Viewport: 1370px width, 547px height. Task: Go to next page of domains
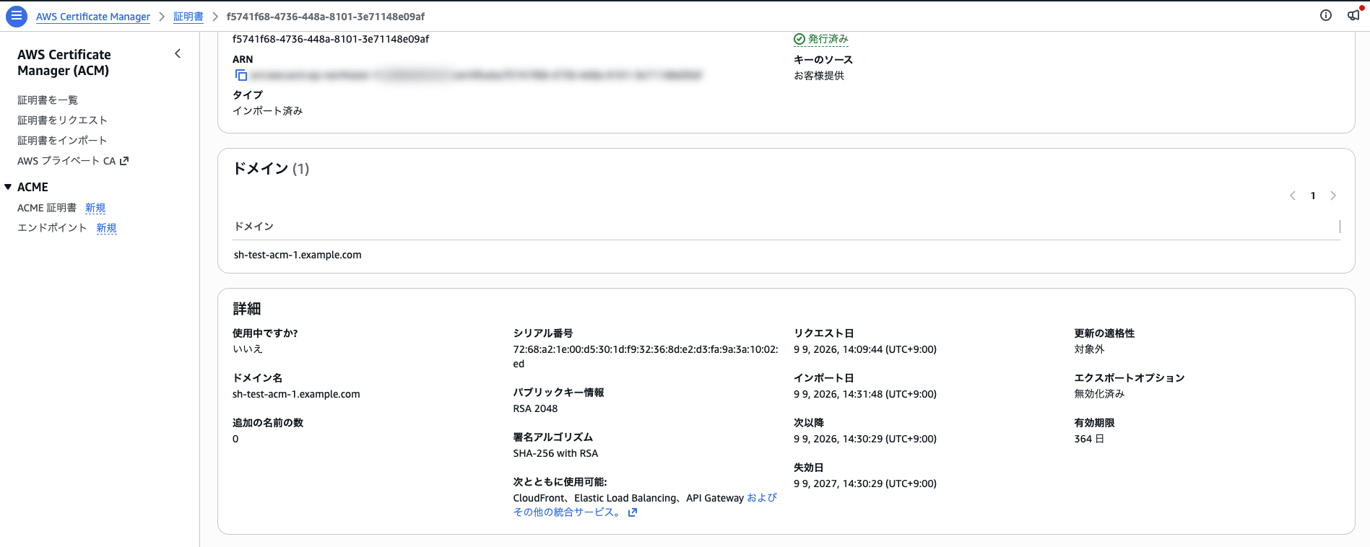pos(1333,196)
